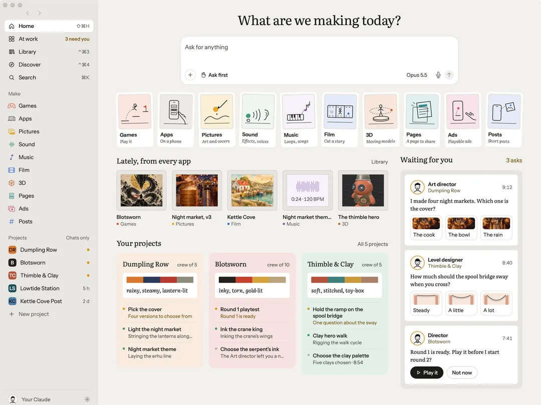Click the Not now button
The image size is (541, 405).
[462, 372]
